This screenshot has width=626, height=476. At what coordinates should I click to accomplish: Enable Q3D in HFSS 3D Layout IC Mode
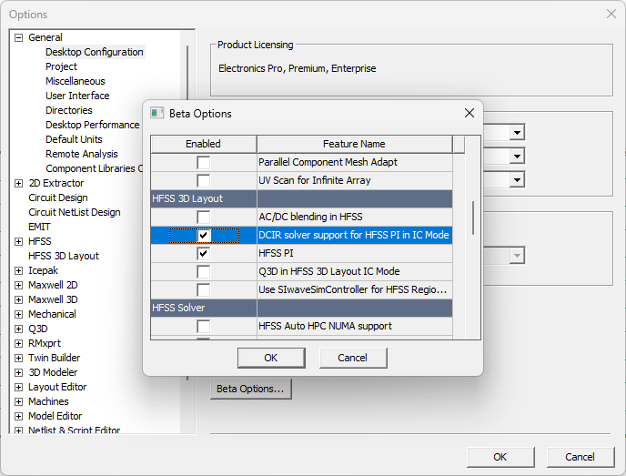(x=204, y=272)
